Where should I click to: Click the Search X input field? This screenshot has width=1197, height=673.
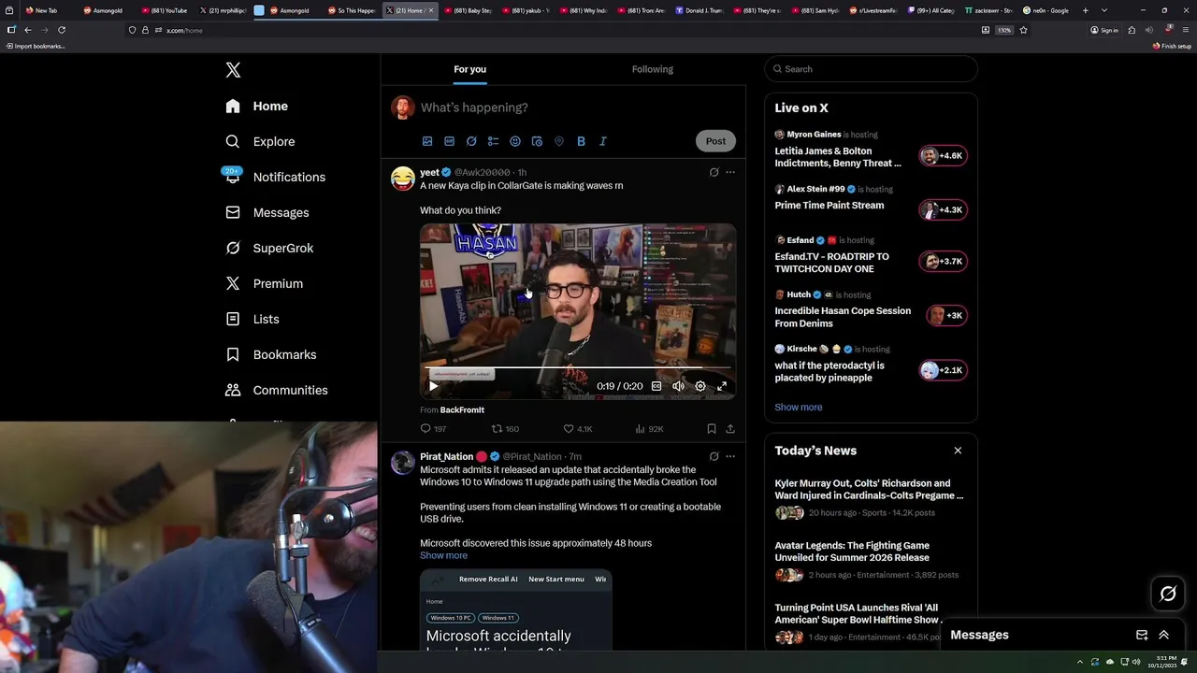871,69
